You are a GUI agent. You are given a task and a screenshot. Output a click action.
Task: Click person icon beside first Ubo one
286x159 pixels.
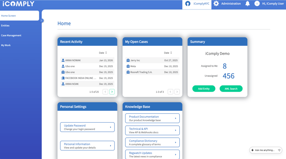pos(63,66)
